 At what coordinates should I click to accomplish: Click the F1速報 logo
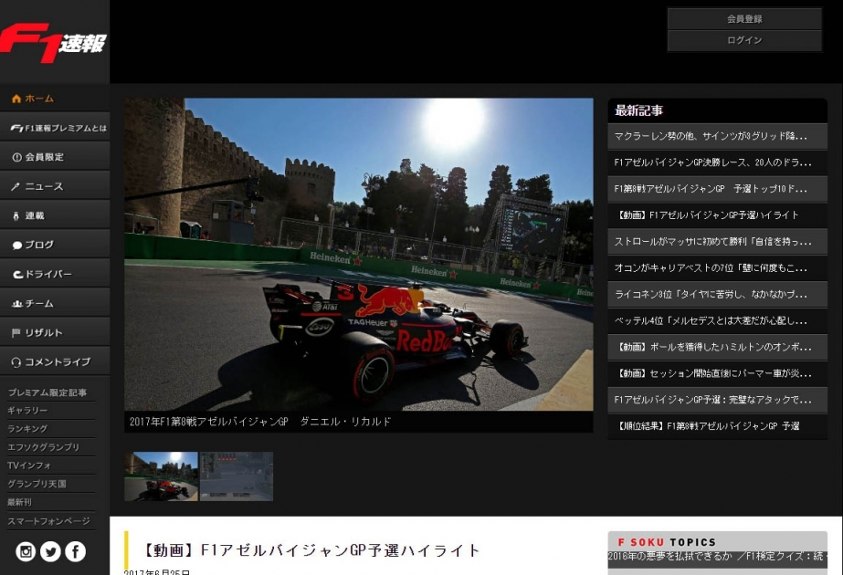coord(53,42)
